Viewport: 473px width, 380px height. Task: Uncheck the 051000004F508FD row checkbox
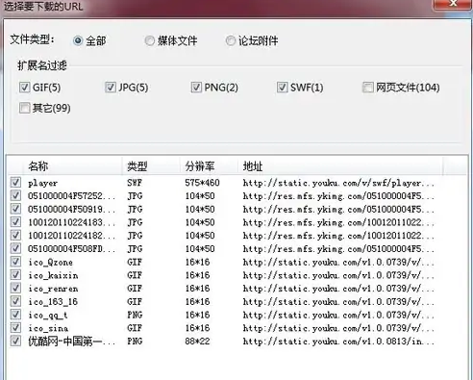(15, 248)
